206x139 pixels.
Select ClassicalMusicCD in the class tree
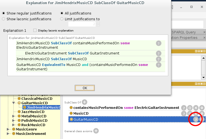pyautogui.click(x=37, y=99)
